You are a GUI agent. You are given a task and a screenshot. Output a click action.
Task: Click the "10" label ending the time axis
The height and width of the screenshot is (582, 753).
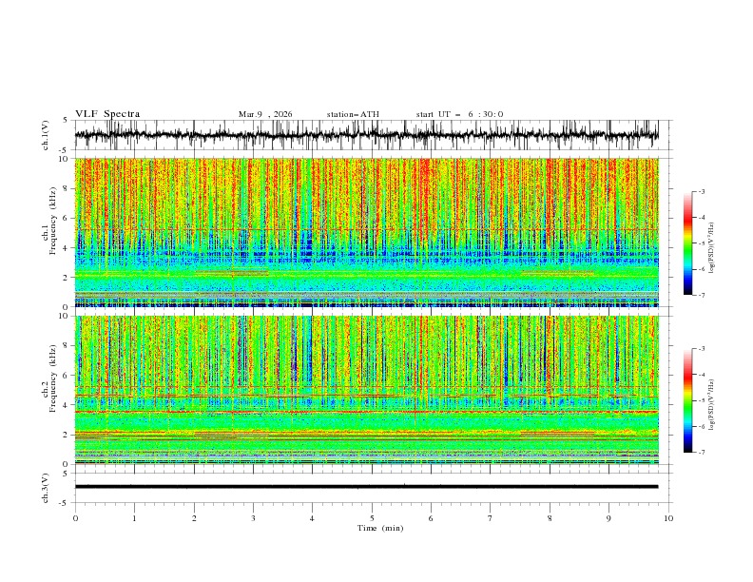point(668,518)
